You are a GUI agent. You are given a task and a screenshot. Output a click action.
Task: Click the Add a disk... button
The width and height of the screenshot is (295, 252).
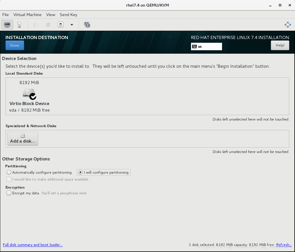(x=23, y=139)
